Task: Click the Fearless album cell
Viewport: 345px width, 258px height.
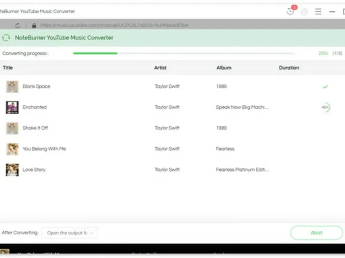Action: coord(225,149)
